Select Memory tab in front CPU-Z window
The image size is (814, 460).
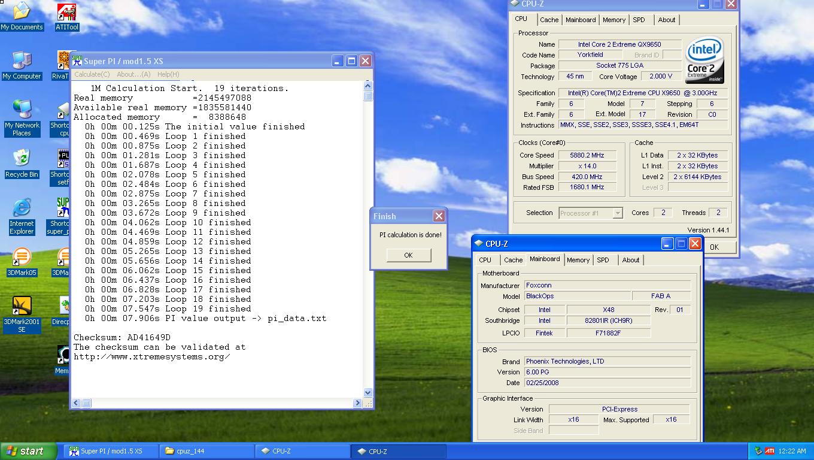[578, 260]
